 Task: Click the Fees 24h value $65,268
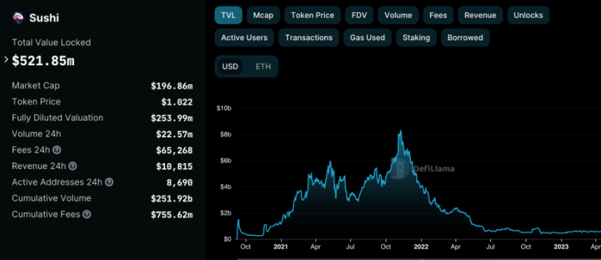point(175,150)
